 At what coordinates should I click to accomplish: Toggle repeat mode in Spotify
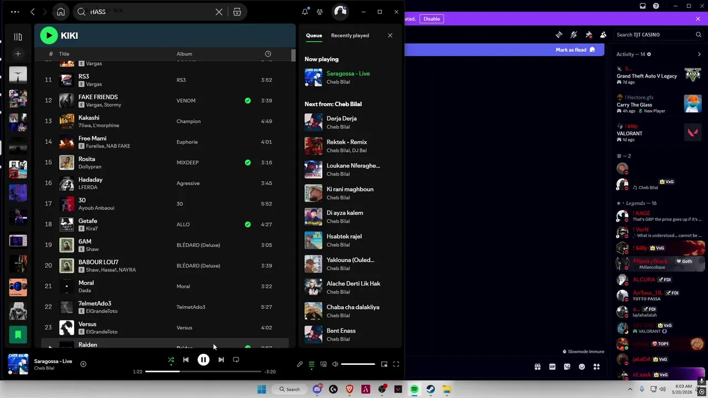236,360
